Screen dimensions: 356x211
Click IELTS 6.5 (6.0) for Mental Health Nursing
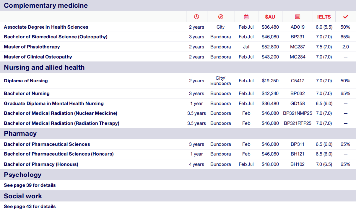324,103
